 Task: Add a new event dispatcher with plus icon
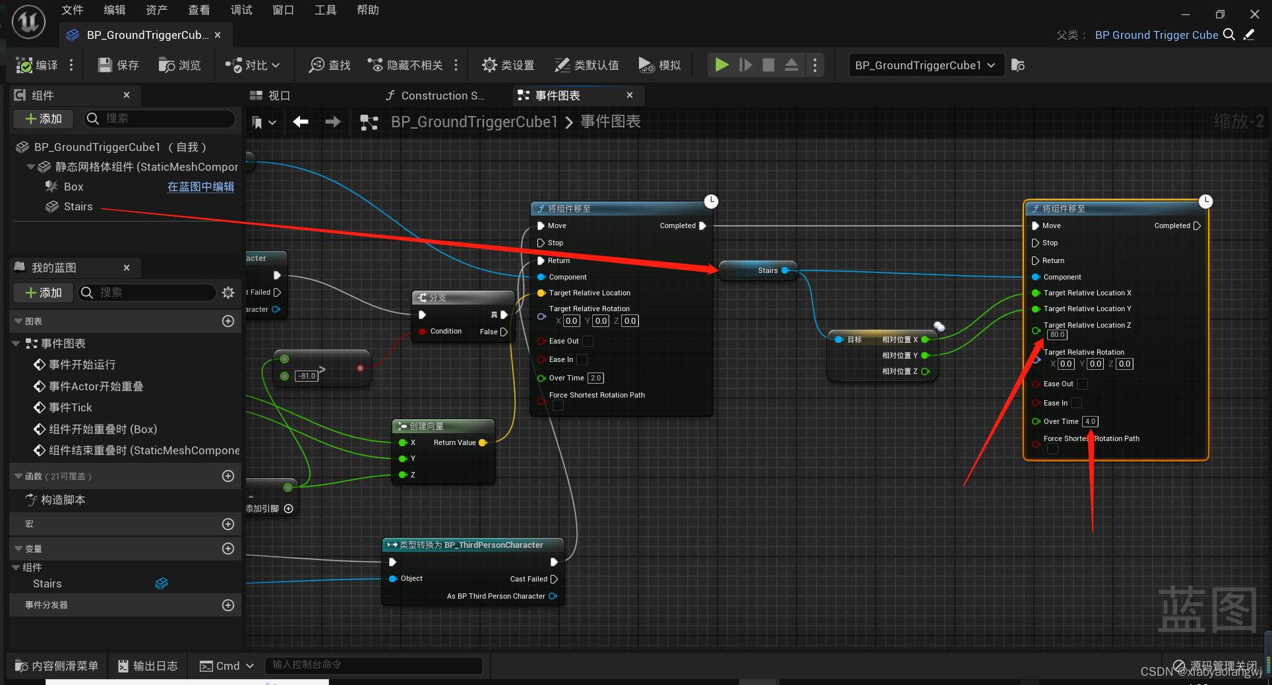(x=228, y=605)
